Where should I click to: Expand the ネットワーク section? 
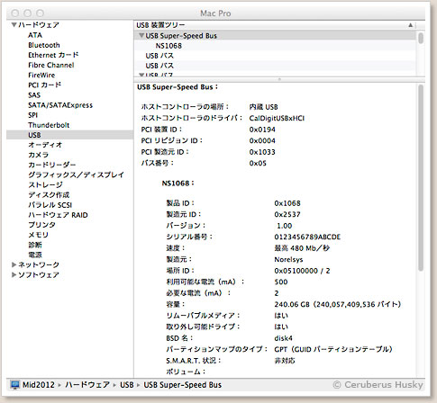(14, 264)
